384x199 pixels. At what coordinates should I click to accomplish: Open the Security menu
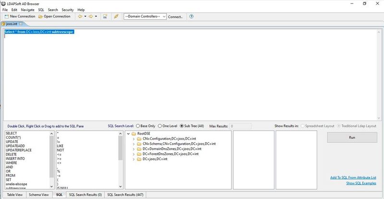tap(68, 10)
